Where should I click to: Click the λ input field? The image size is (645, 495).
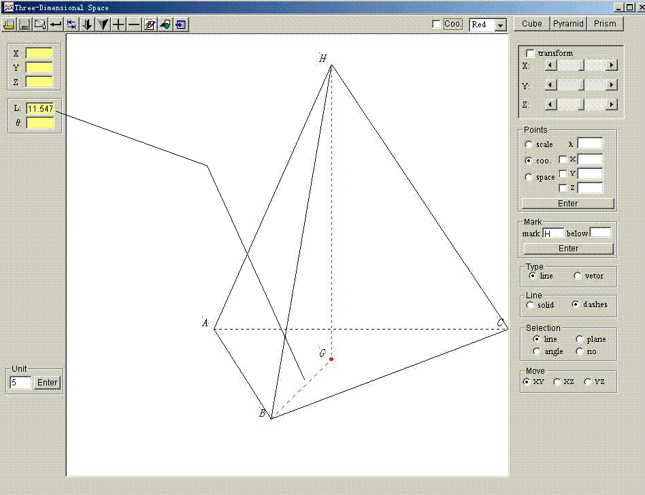590,143
